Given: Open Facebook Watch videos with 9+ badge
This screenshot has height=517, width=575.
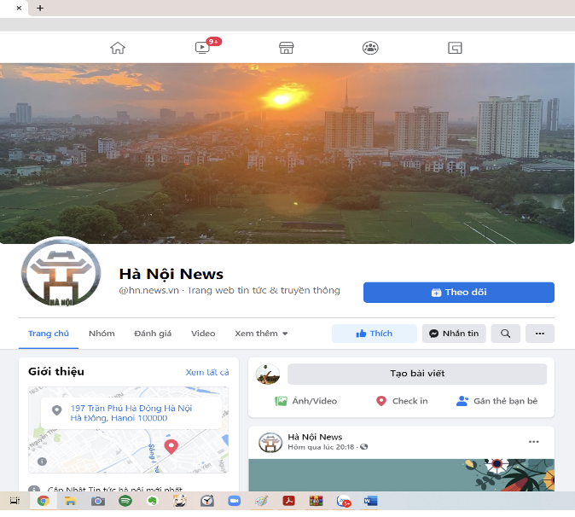Looking at the screenshot, I should coord(202,48).
